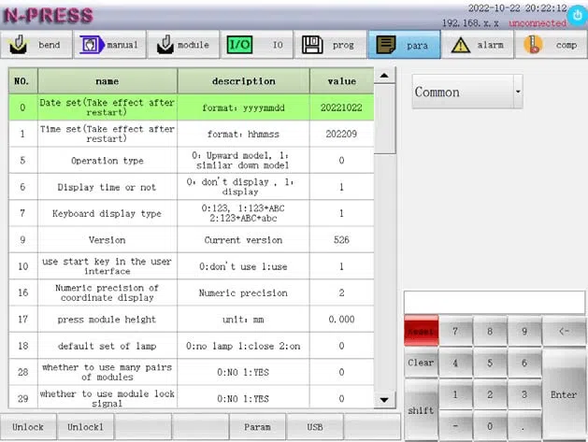Image resolution: width=588 pixels, height=442 pixels.
Task: Click the keypad Enter key
Action: [564, 394]
